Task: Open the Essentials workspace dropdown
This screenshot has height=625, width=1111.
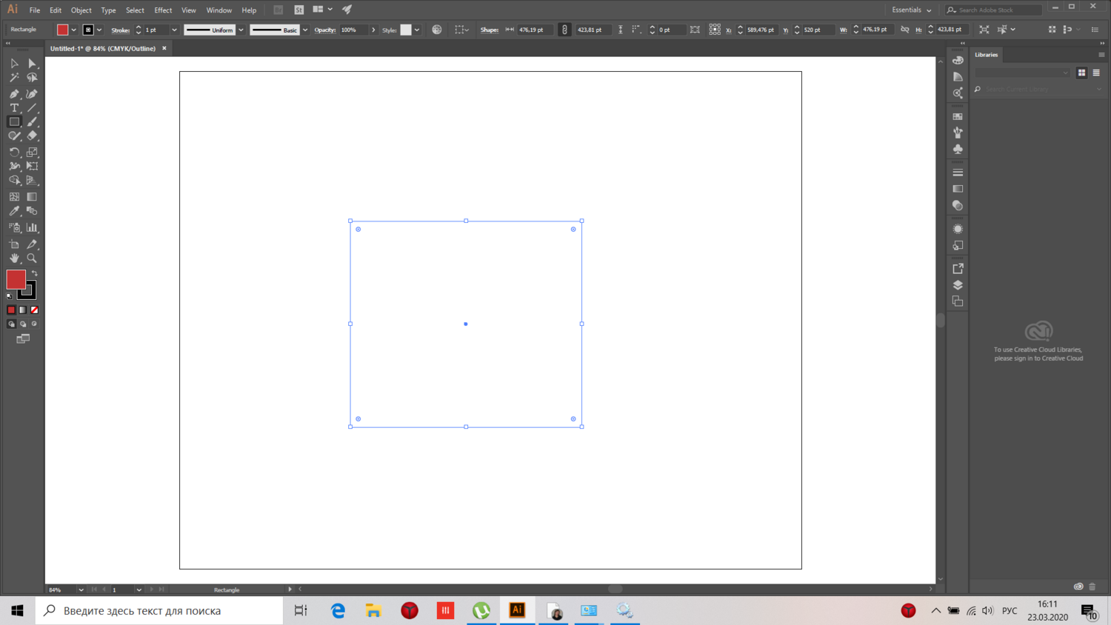Action: pos(912,10)
